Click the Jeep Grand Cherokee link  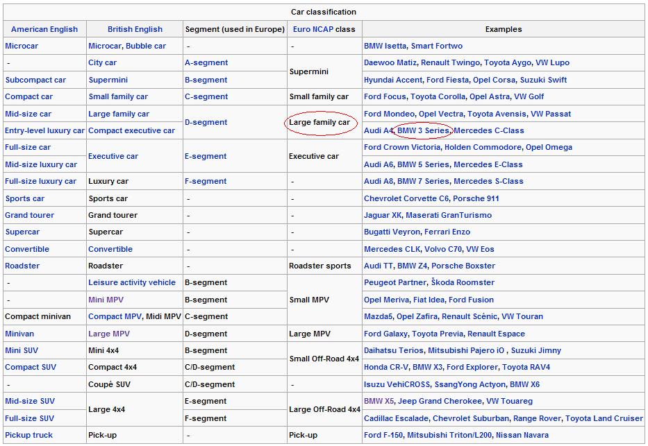(x=440, y=401)
